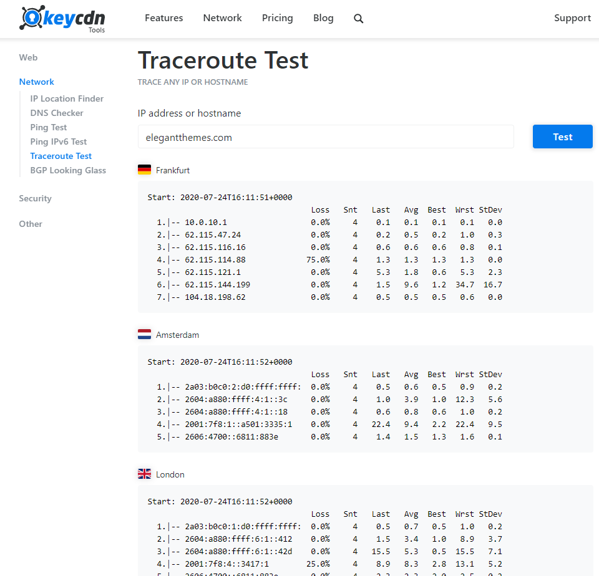Open the Blog from the top navigation

tap(323, 17)
